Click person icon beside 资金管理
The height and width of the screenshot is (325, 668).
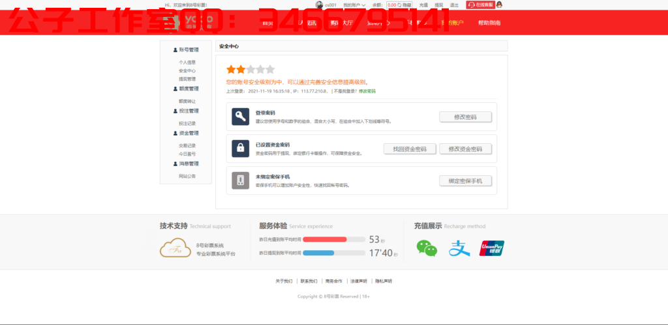(x=175, y=133)
